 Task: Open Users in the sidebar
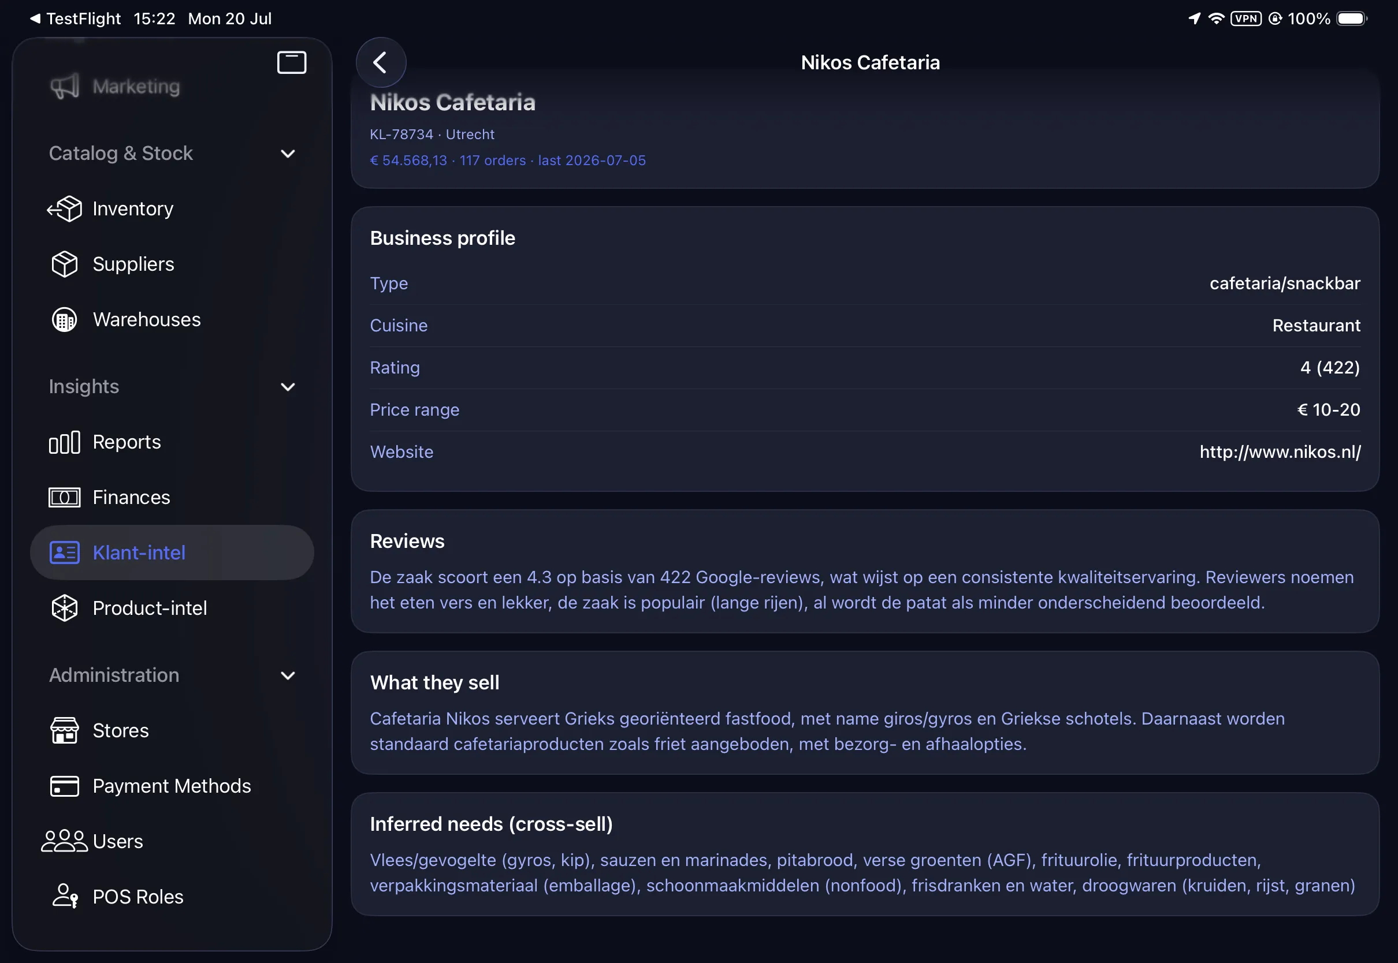172,841
